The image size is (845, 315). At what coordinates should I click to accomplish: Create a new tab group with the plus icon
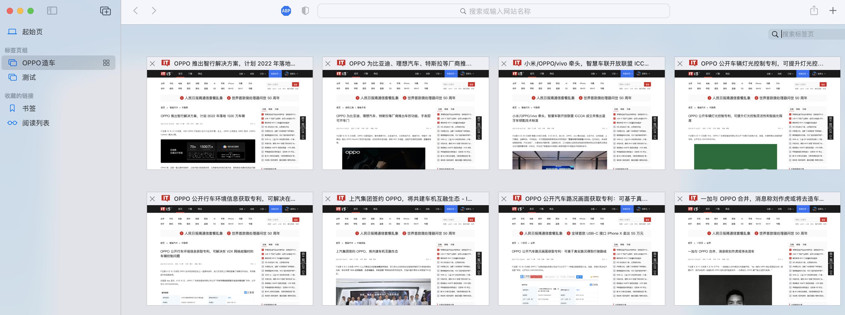coord(105,11)
